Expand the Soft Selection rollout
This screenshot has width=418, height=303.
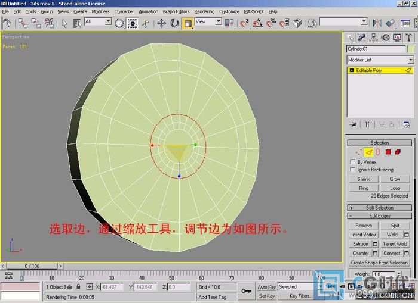[x=380, y=208]
